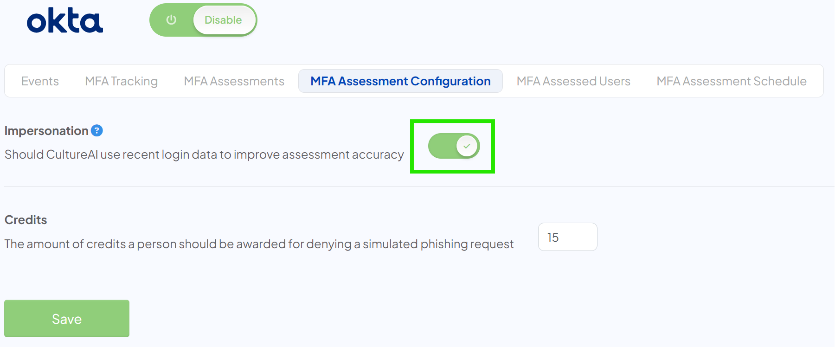Disable the Okta integration toggle
Screen dimensions: 835x347
pos(203,20)
